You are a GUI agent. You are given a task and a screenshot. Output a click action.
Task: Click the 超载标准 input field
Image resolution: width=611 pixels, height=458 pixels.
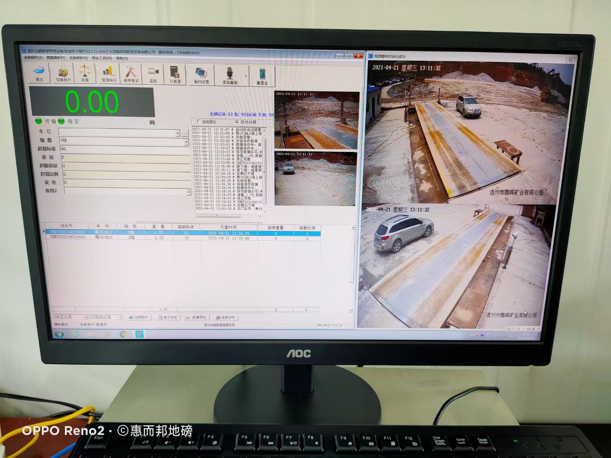(124, 149)
